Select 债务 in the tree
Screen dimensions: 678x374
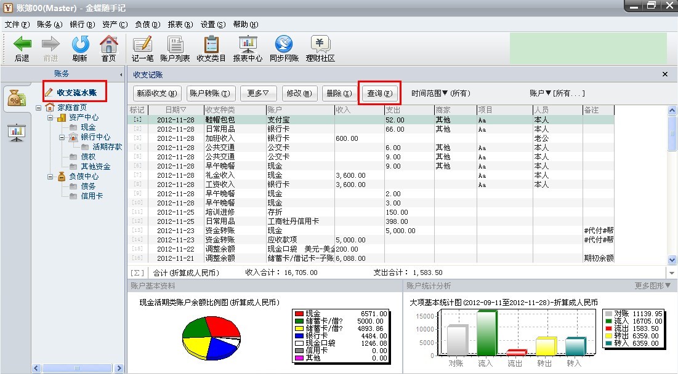[88, 186]
